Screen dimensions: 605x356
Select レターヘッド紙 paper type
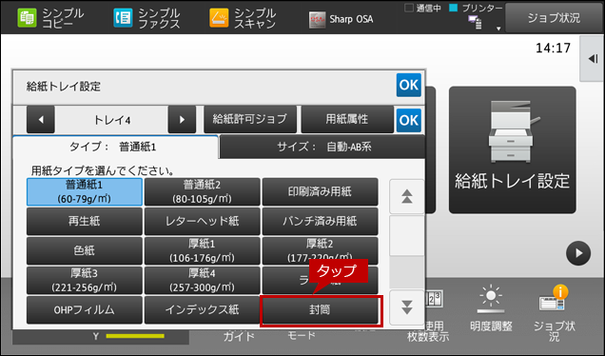tap(202, 221)
